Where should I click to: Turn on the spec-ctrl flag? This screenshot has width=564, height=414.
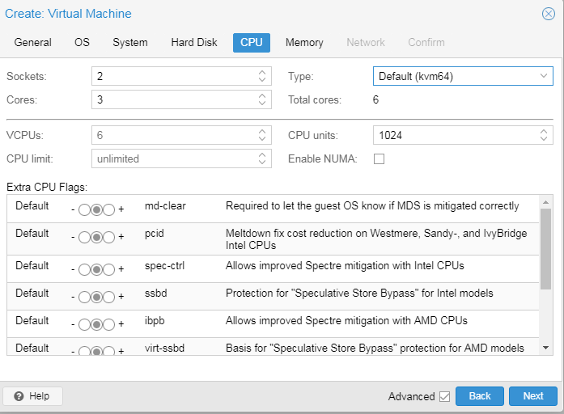click(108, 269)
